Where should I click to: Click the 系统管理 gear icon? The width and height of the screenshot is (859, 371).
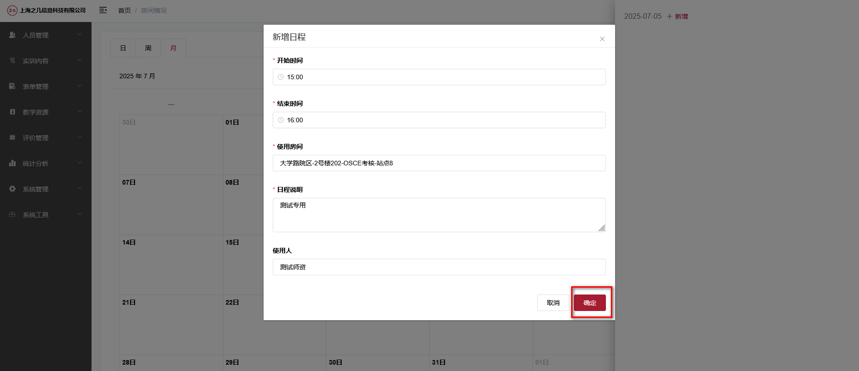pos(12,189)
